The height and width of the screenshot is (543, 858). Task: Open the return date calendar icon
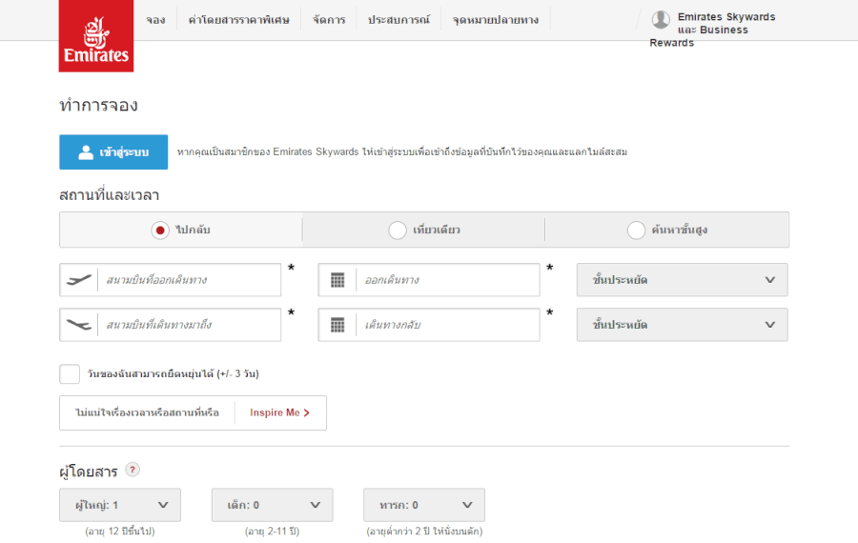click(x=337, y=325)
